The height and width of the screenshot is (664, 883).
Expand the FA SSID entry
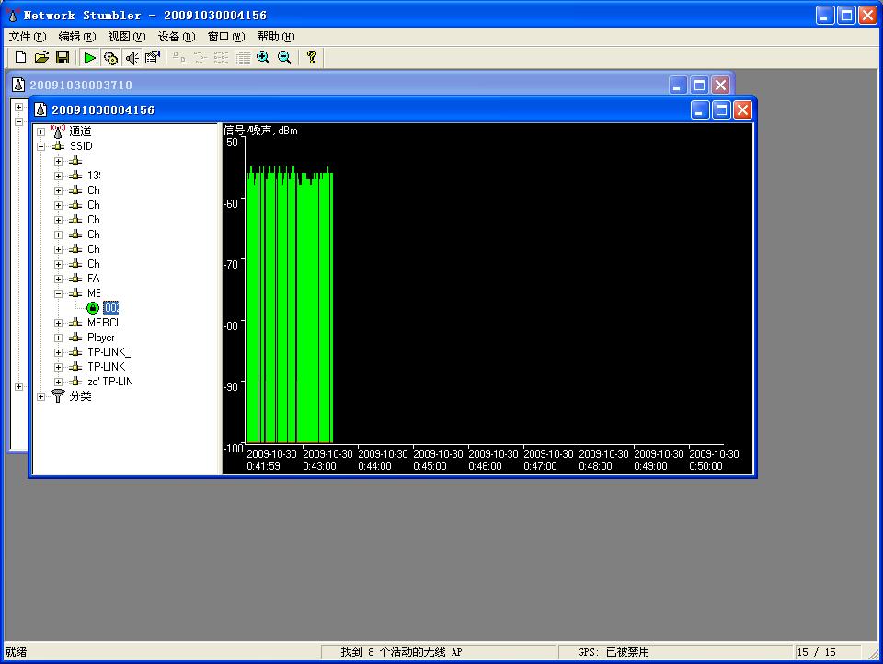point(58,279)
